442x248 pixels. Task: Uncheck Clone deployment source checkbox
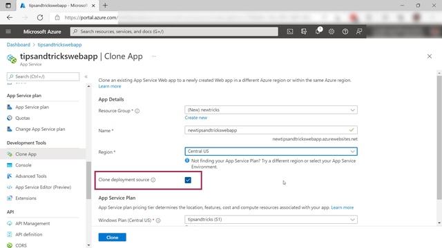[x=188, y=180]
